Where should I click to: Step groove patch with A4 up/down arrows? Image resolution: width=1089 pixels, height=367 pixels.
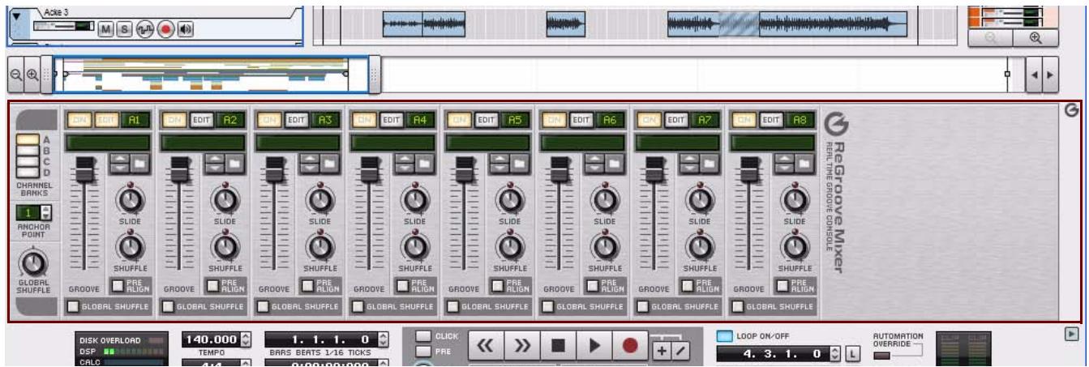tap(404, 164)
